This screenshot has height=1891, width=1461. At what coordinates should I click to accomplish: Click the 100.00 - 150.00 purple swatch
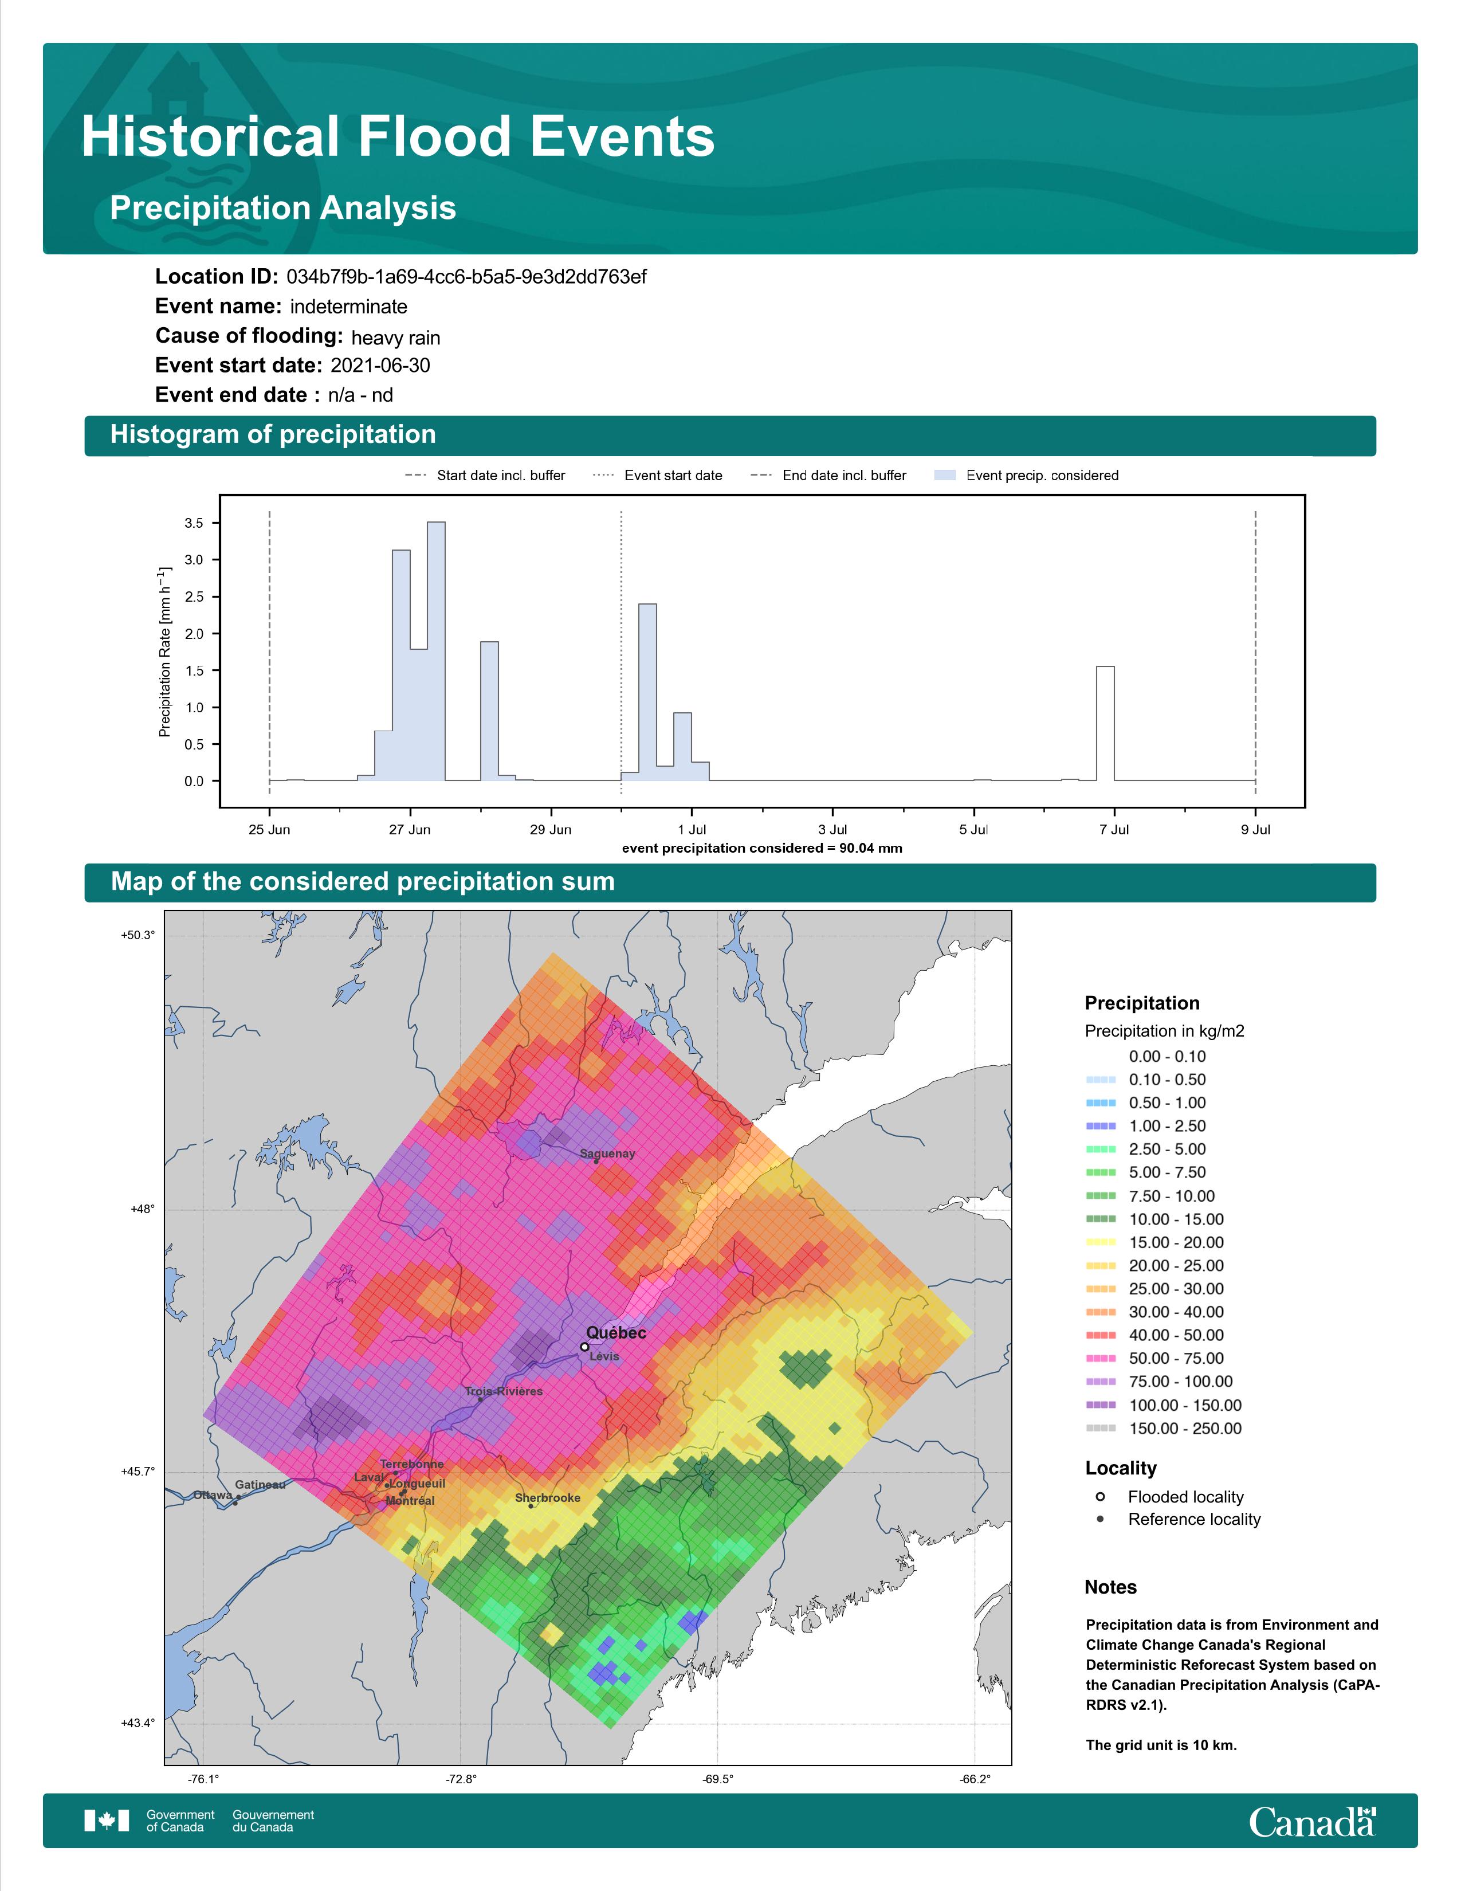coord(1101,1405)
